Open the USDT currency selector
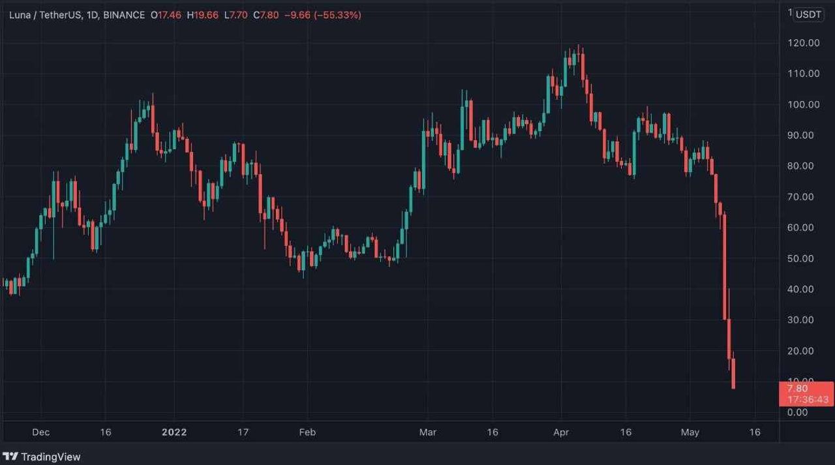The height and width of the screenshot is (465, 835). point(809,14)
